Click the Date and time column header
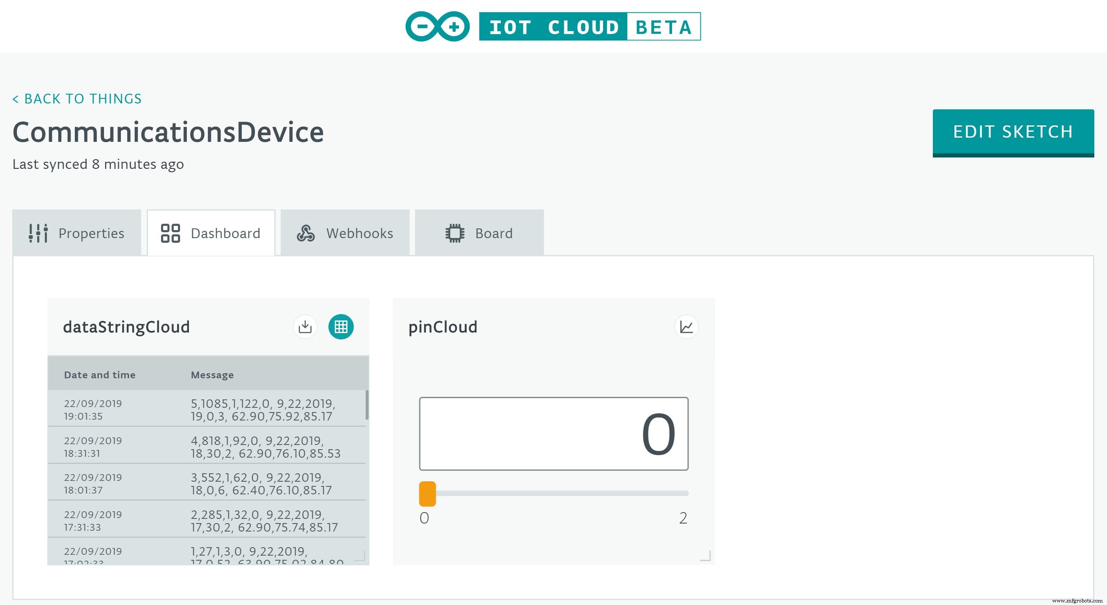 click(x=100, y=374)
